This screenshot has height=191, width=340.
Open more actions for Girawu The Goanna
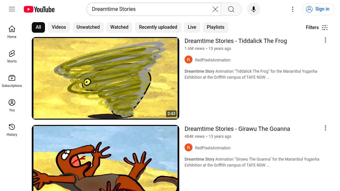point(325,128)
